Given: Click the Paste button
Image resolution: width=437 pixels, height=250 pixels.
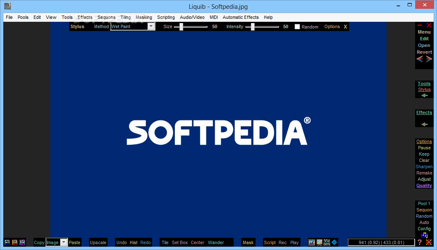Looking at the screenshot, I should (74, 242).
